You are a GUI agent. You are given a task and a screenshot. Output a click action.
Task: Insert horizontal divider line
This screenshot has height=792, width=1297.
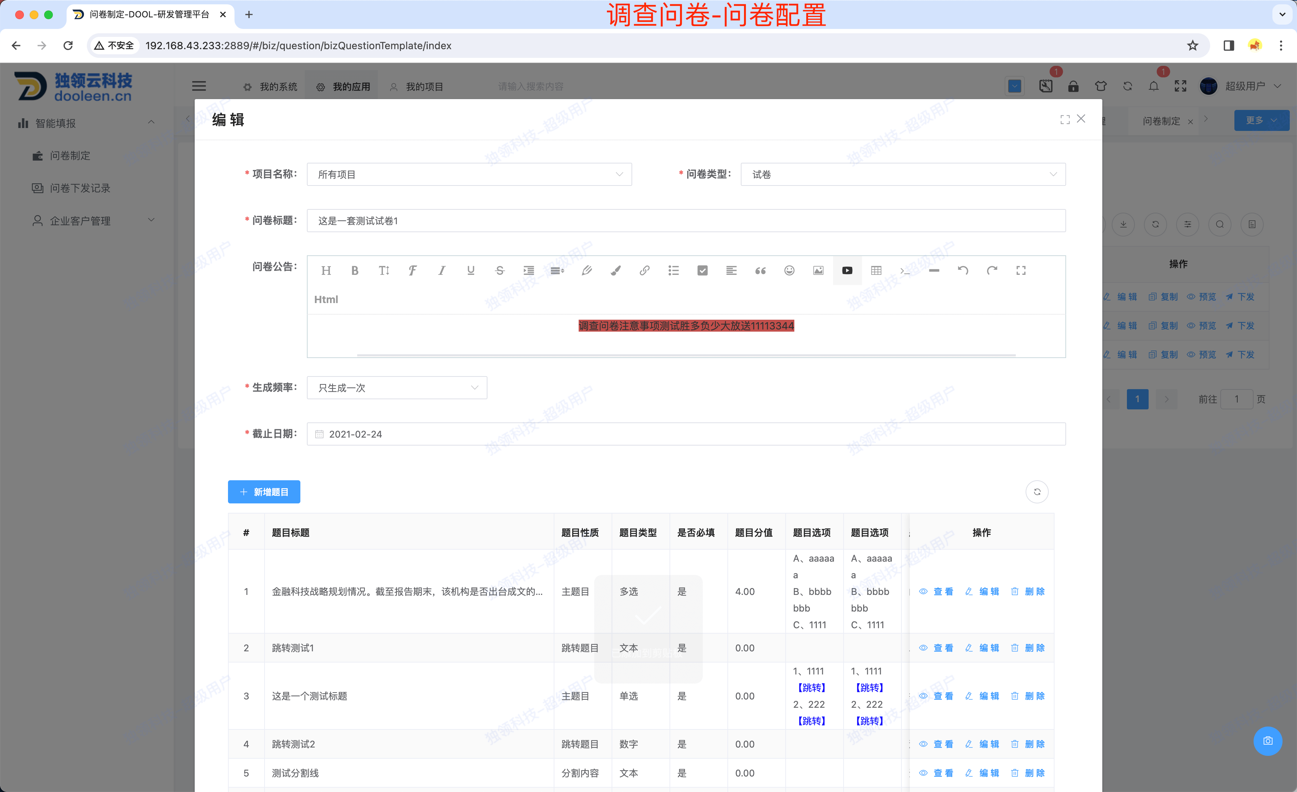pyautogui.click(x=934, y=270)
